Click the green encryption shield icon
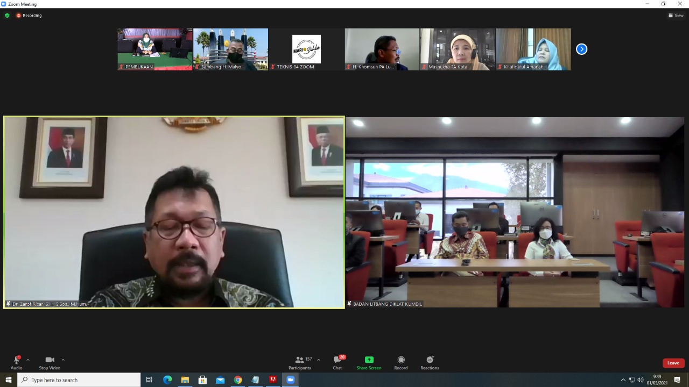This screenshot has width=689, height=387. pos(7,16)
